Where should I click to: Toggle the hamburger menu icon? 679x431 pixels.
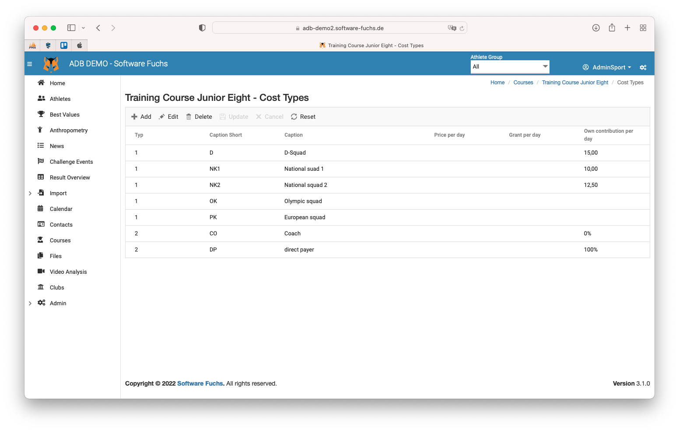point(30,64)
